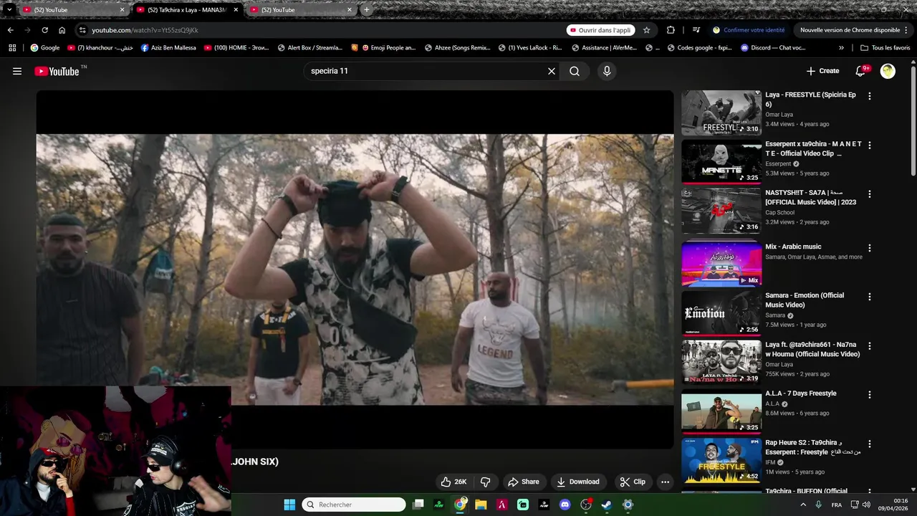Click Ouvrir dans l'appli button
917x516 pixels.
pyautogui.click(x=600, y=30)
